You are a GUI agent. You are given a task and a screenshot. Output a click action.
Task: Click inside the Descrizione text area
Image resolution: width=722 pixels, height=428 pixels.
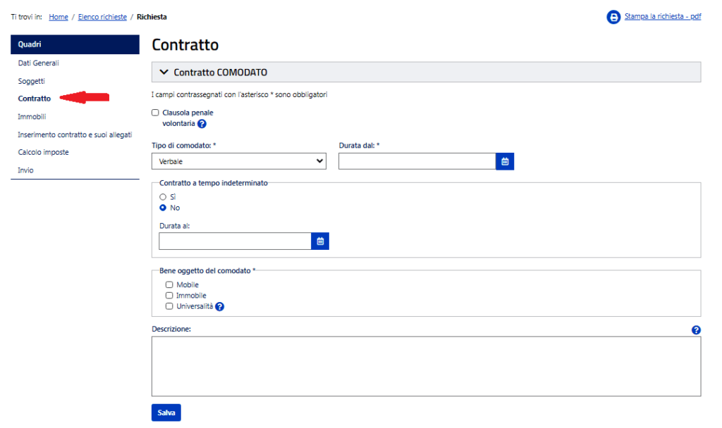426,366
